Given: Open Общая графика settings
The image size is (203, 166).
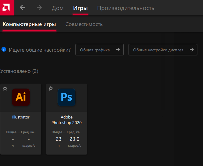Looking at the screenshot, I should point(95,50).
